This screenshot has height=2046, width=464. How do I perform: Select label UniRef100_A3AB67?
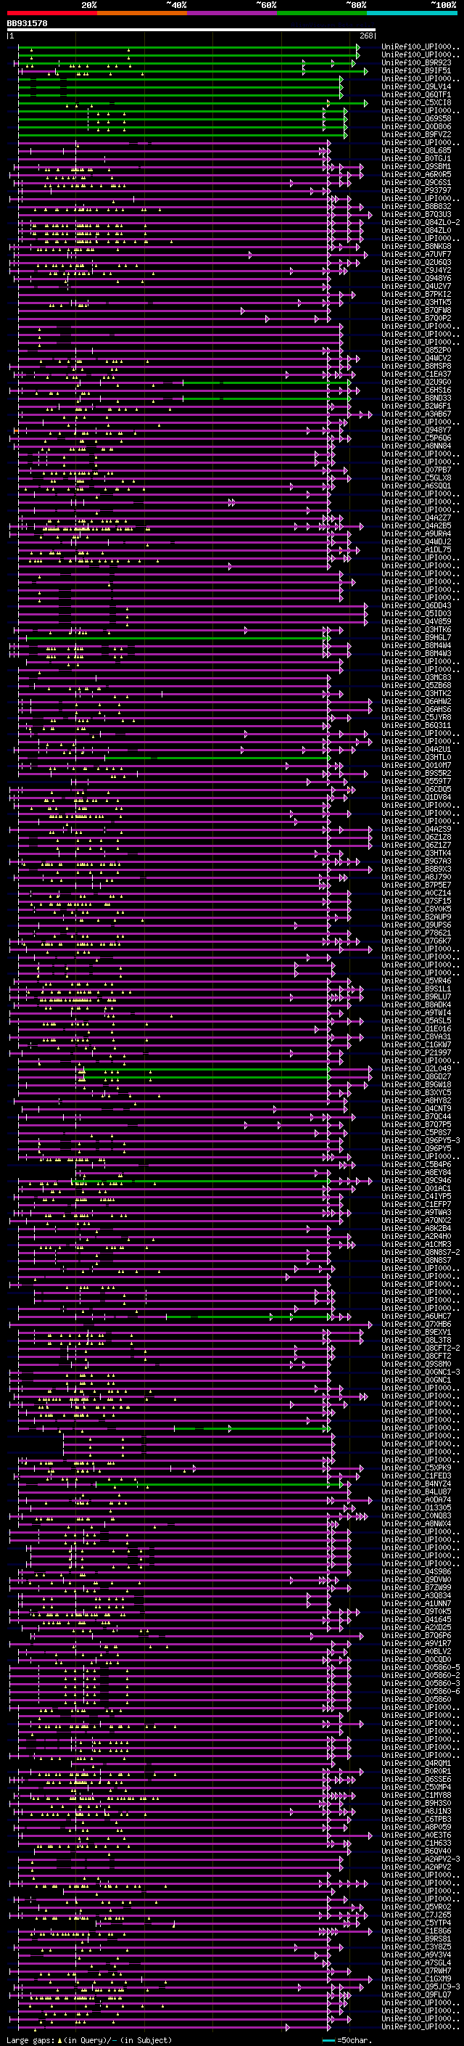pyautogui.click(x=416, y=414)
